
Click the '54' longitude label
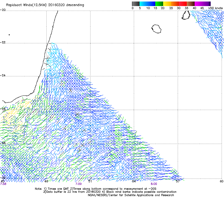pyautogui.click(x=134, y=181)
